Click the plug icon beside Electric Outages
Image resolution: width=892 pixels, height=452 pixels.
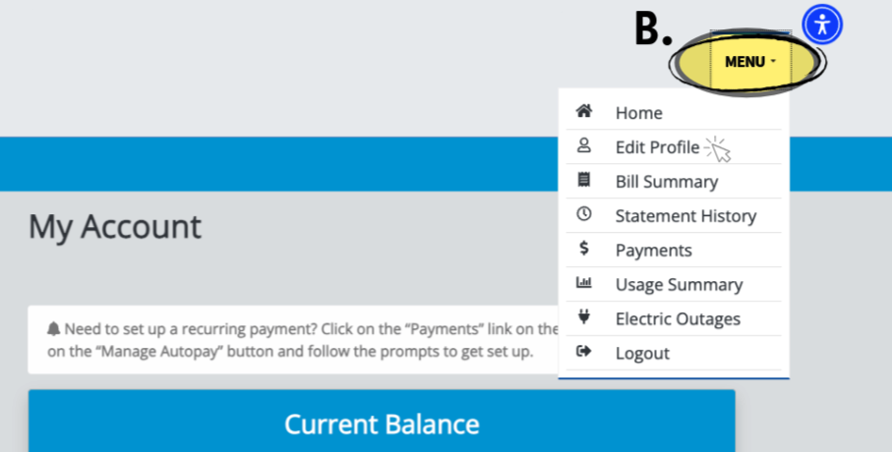(583, 317)
